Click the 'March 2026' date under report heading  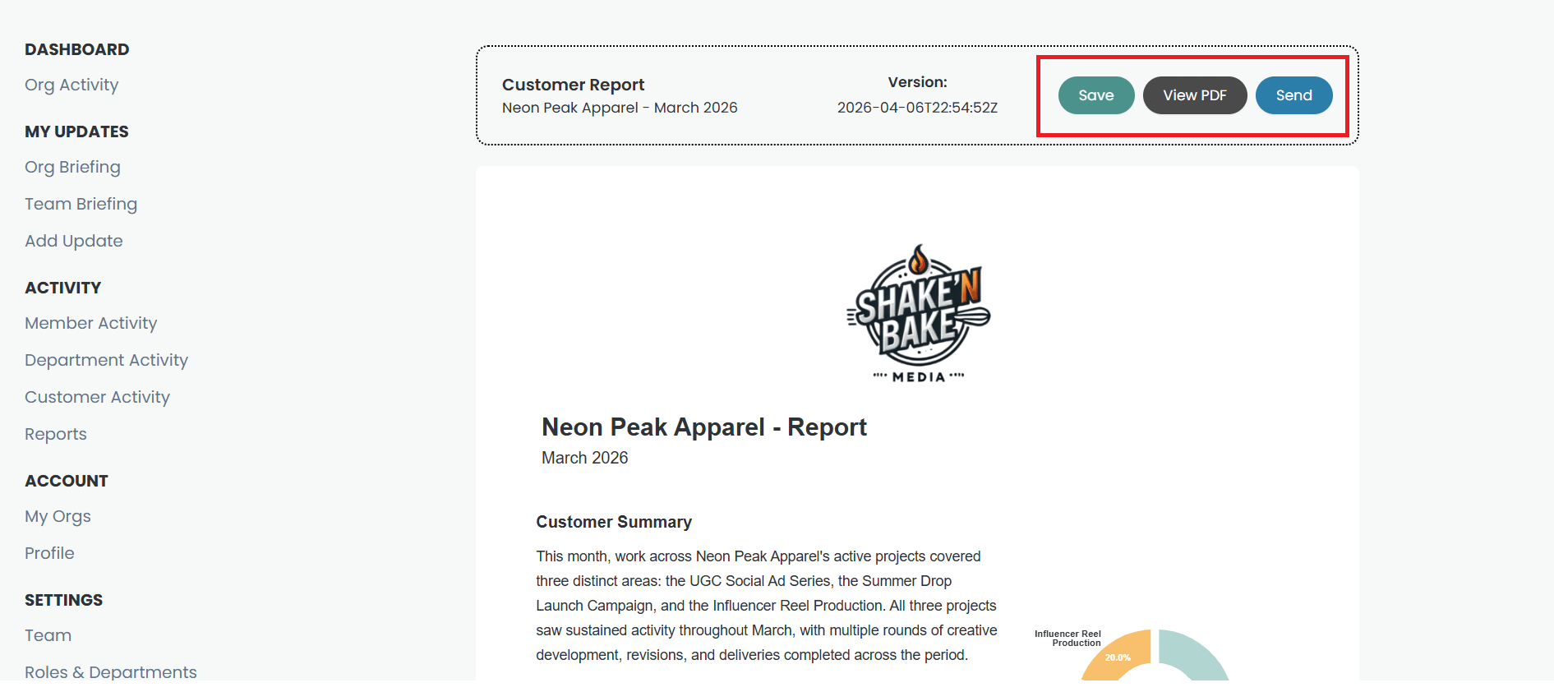[x=584, y=458]
